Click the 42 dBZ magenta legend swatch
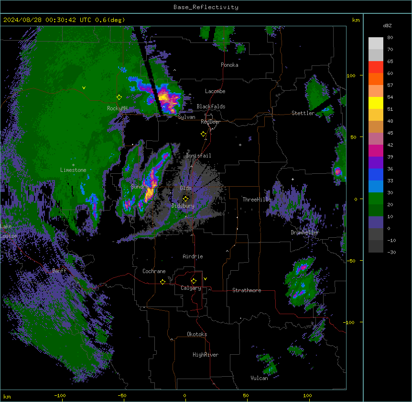The width and height of the screenshot is (412, 402). (x=376, y=150)
